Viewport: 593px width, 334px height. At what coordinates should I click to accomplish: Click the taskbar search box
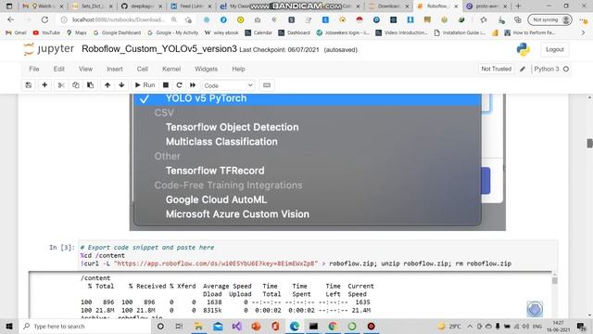(85, 327)
